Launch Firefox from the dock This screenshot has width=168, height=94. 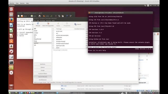click(x=11, y=20)
